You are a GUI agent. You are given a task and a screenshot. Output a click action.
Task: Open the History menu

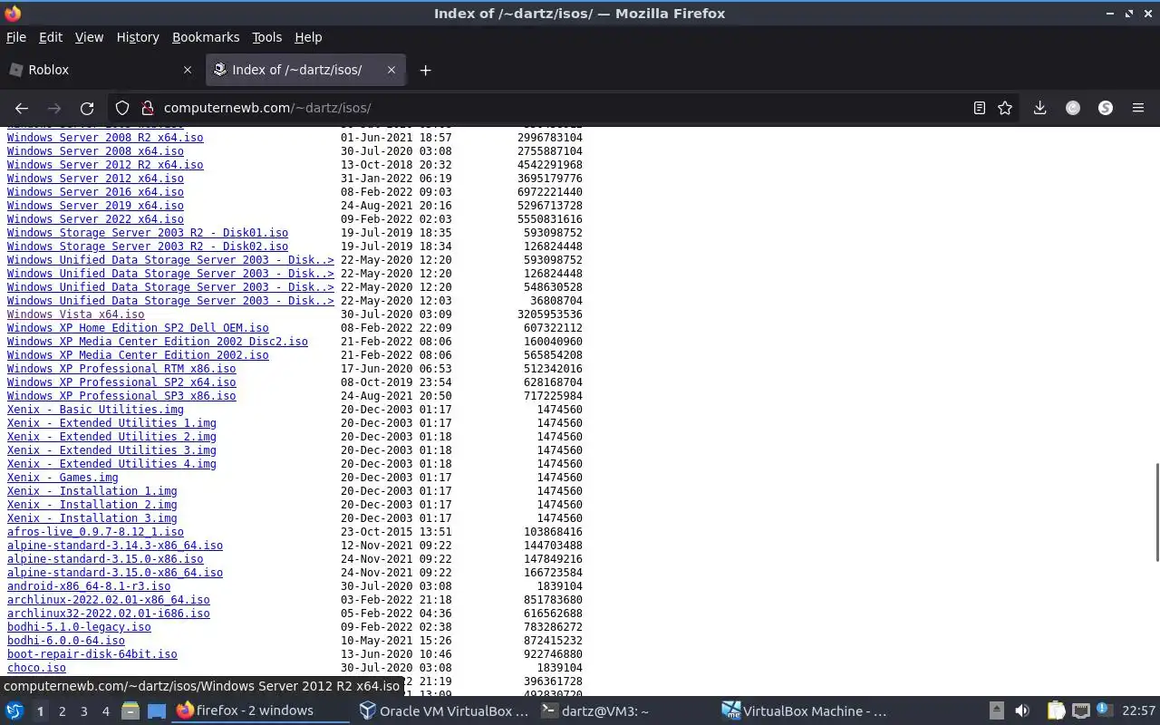(x=138, y=37)
